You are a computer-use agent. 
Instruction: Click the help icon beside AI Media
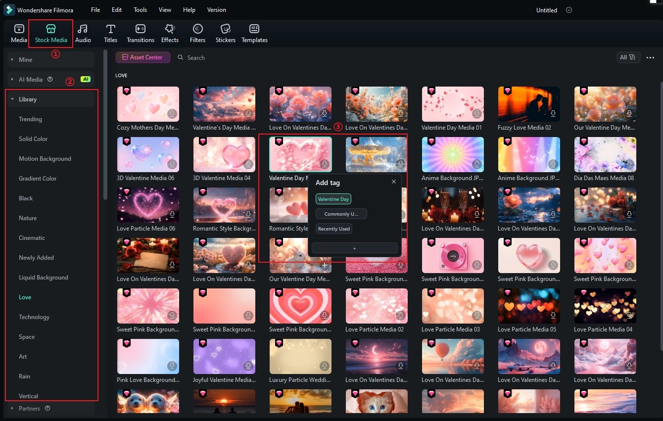coord(49,79)
